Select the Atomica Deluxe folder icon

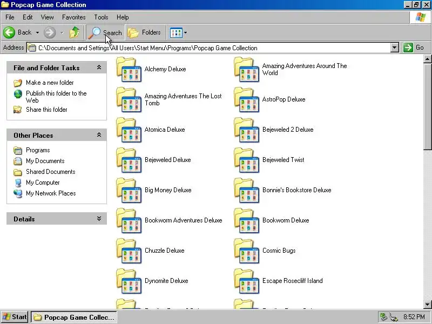click(x=129, y=130)
